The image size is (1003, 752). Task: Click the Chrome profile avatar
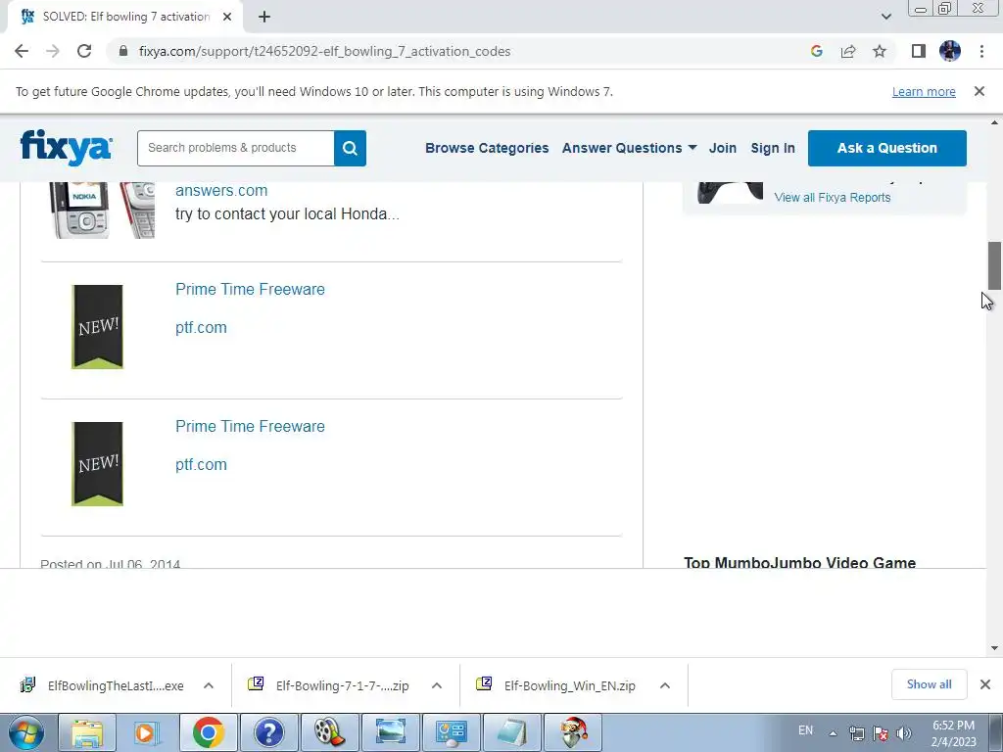click(x=950, y=51)
